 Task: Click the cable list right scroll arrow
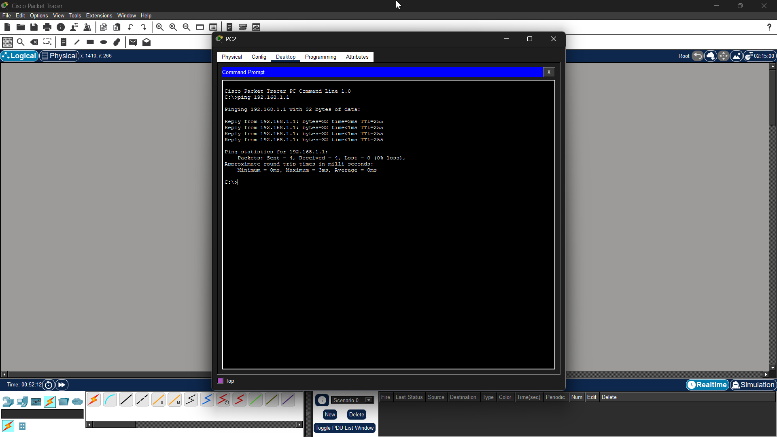[x=299, y=424]
